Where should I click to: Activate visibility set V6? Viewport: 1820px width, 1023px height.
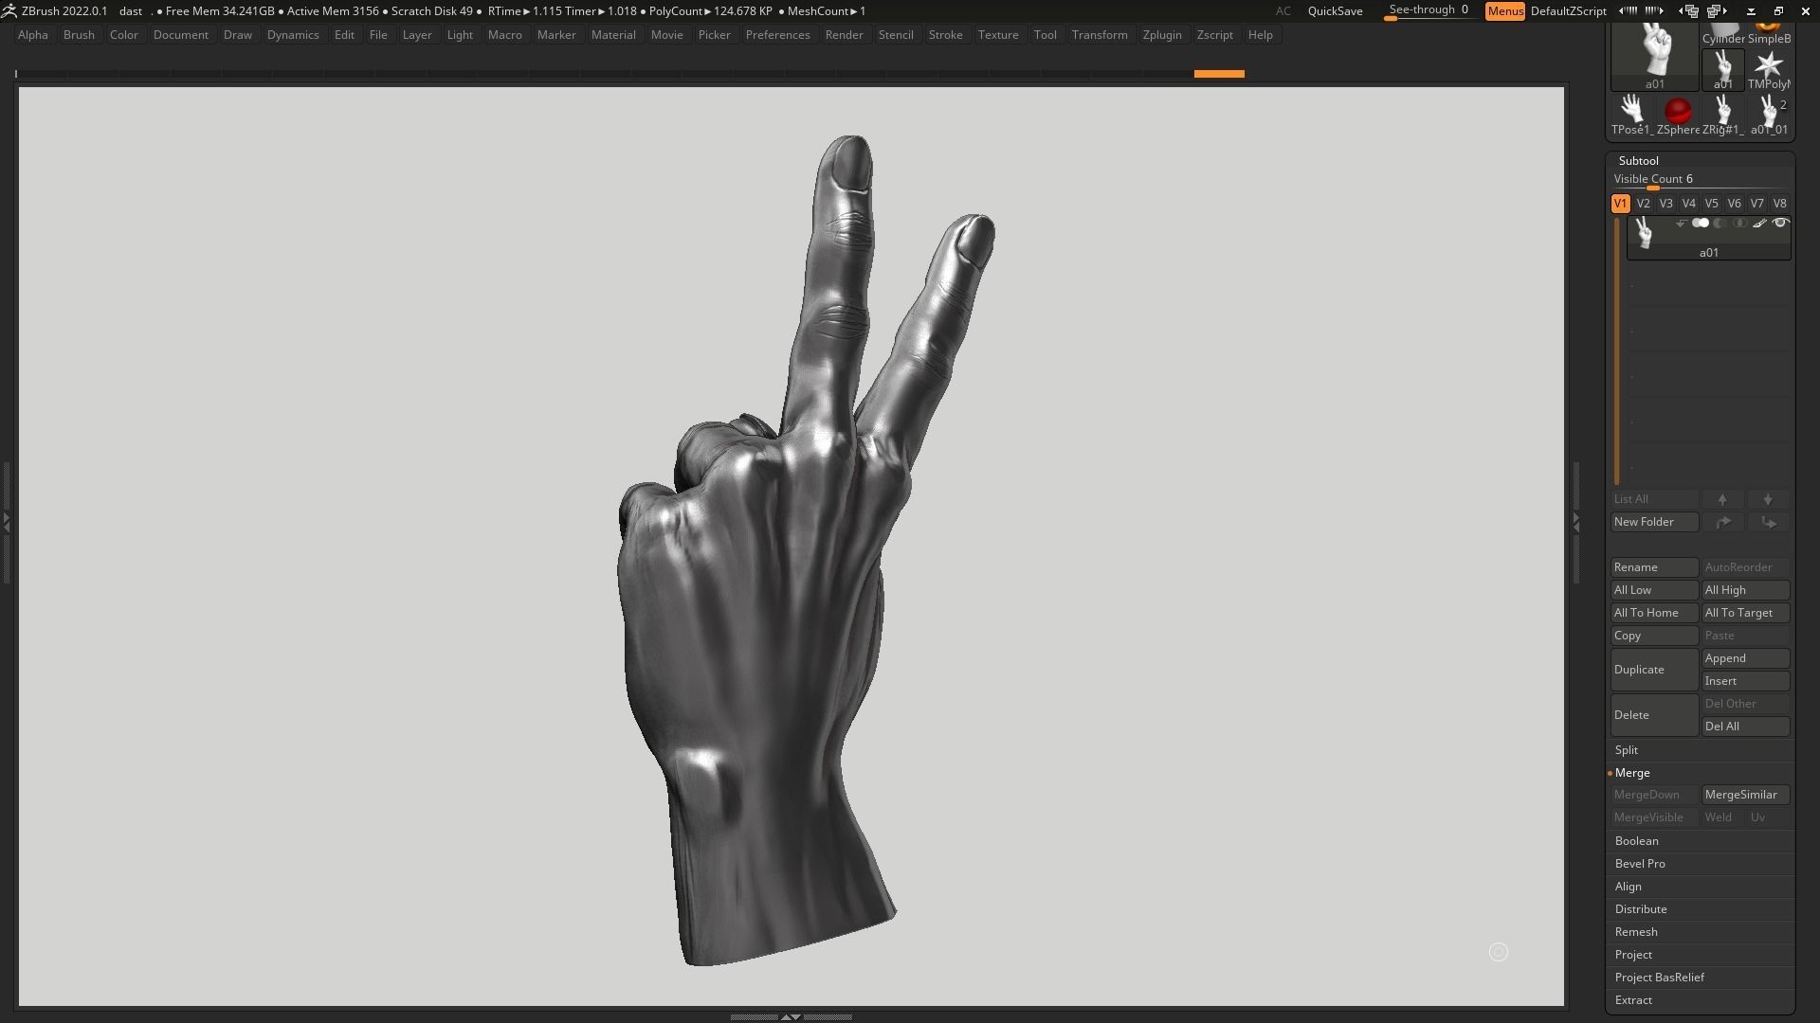[x=1734, y=204]
